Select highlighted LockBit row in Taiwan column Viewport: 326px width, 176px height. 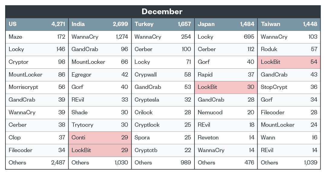tap(289, 62)
